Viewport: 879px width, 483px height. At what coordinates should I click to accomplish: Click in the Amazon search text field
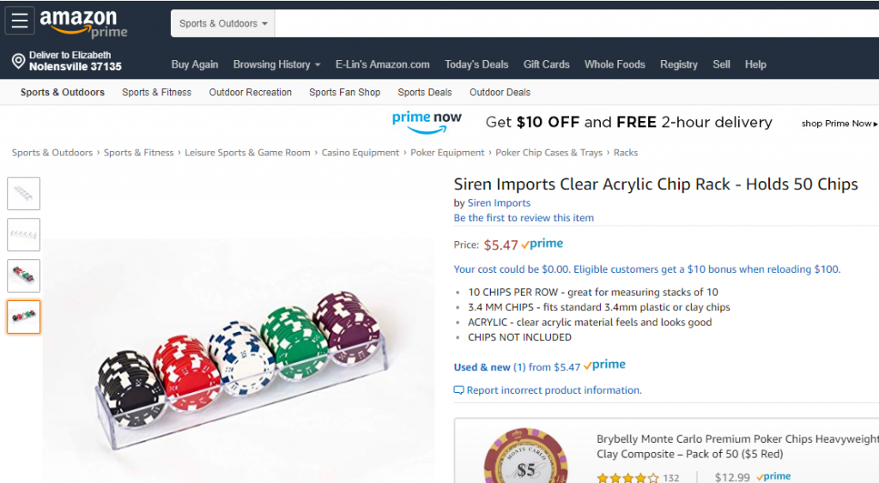click(577, 23)
